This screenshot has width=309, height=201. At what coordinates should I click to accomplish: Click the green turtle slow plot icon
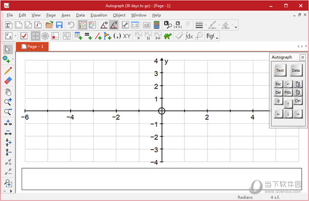point(168,36)
